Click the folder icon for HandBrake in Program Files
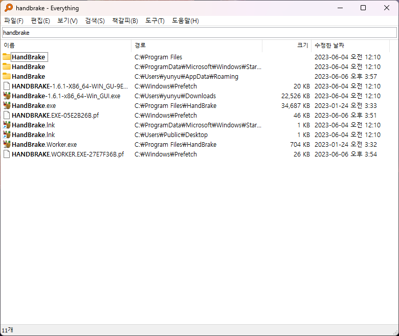399x336 pixels. pos(7,57)
